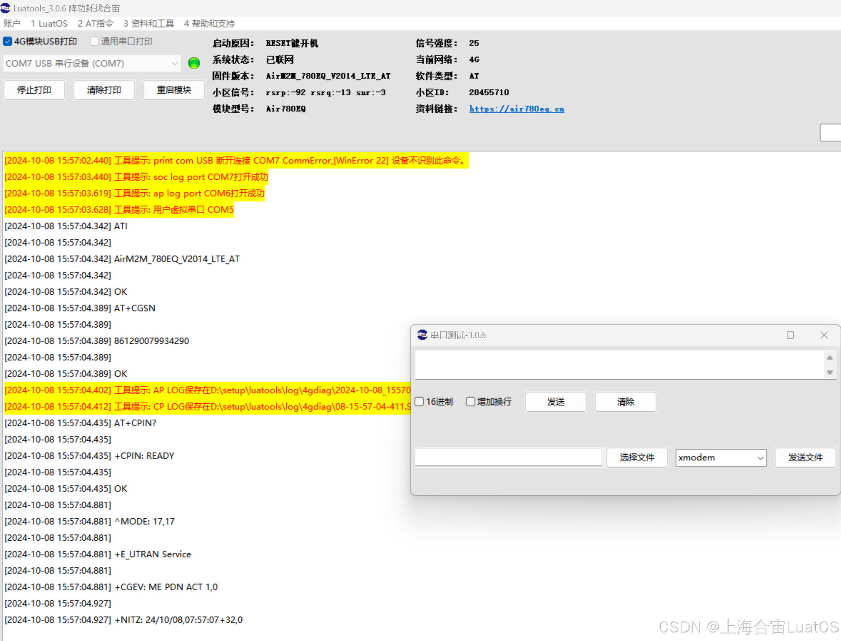Click the 停止打印 button
The width and height of the screenshot is (841, 641).
tap(34, 90)
